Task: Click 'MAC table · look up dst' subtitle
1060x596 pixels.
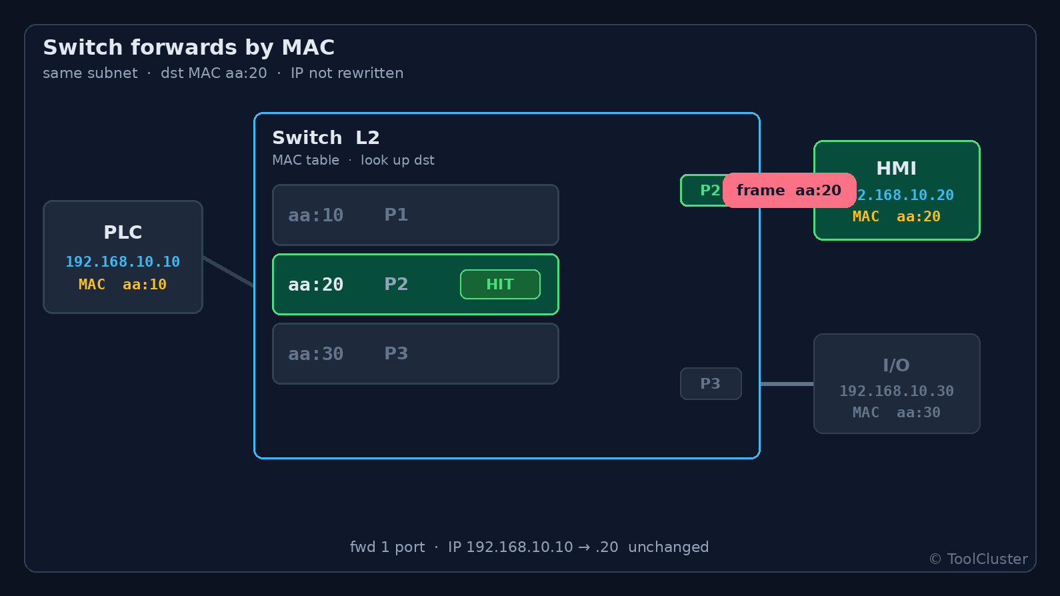Action: pos(353,160)
